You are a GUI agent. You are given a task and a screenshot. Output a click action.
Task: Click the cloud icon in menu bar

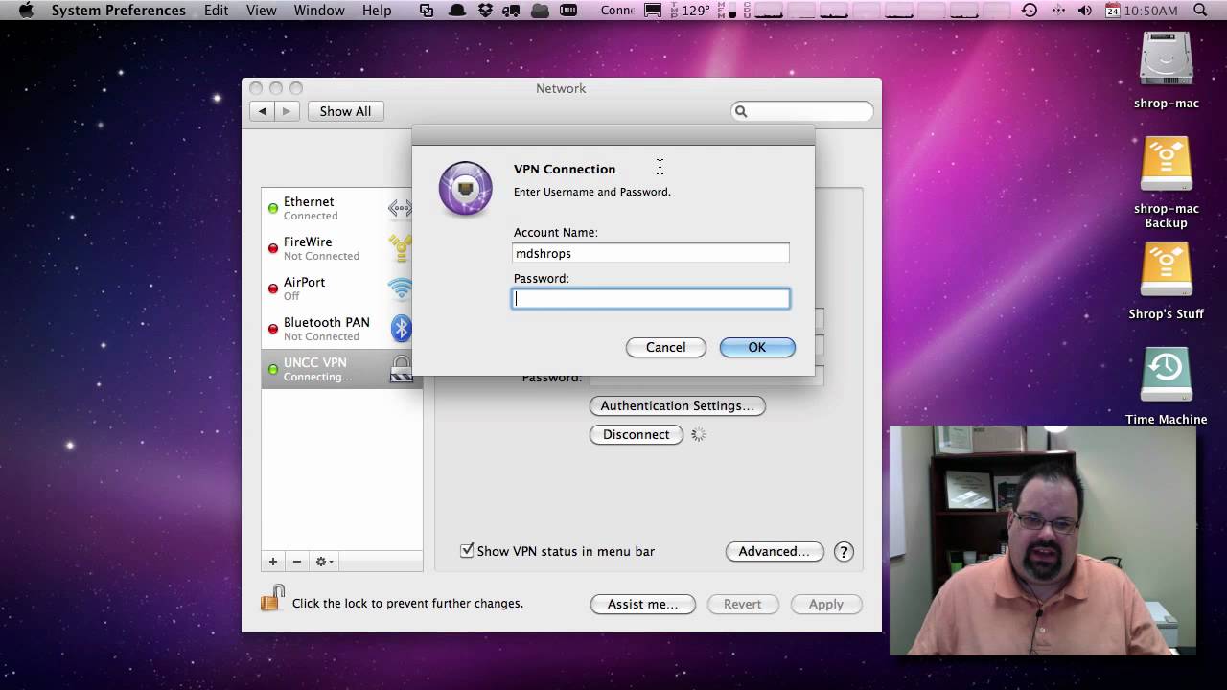[x=540, y=11]
